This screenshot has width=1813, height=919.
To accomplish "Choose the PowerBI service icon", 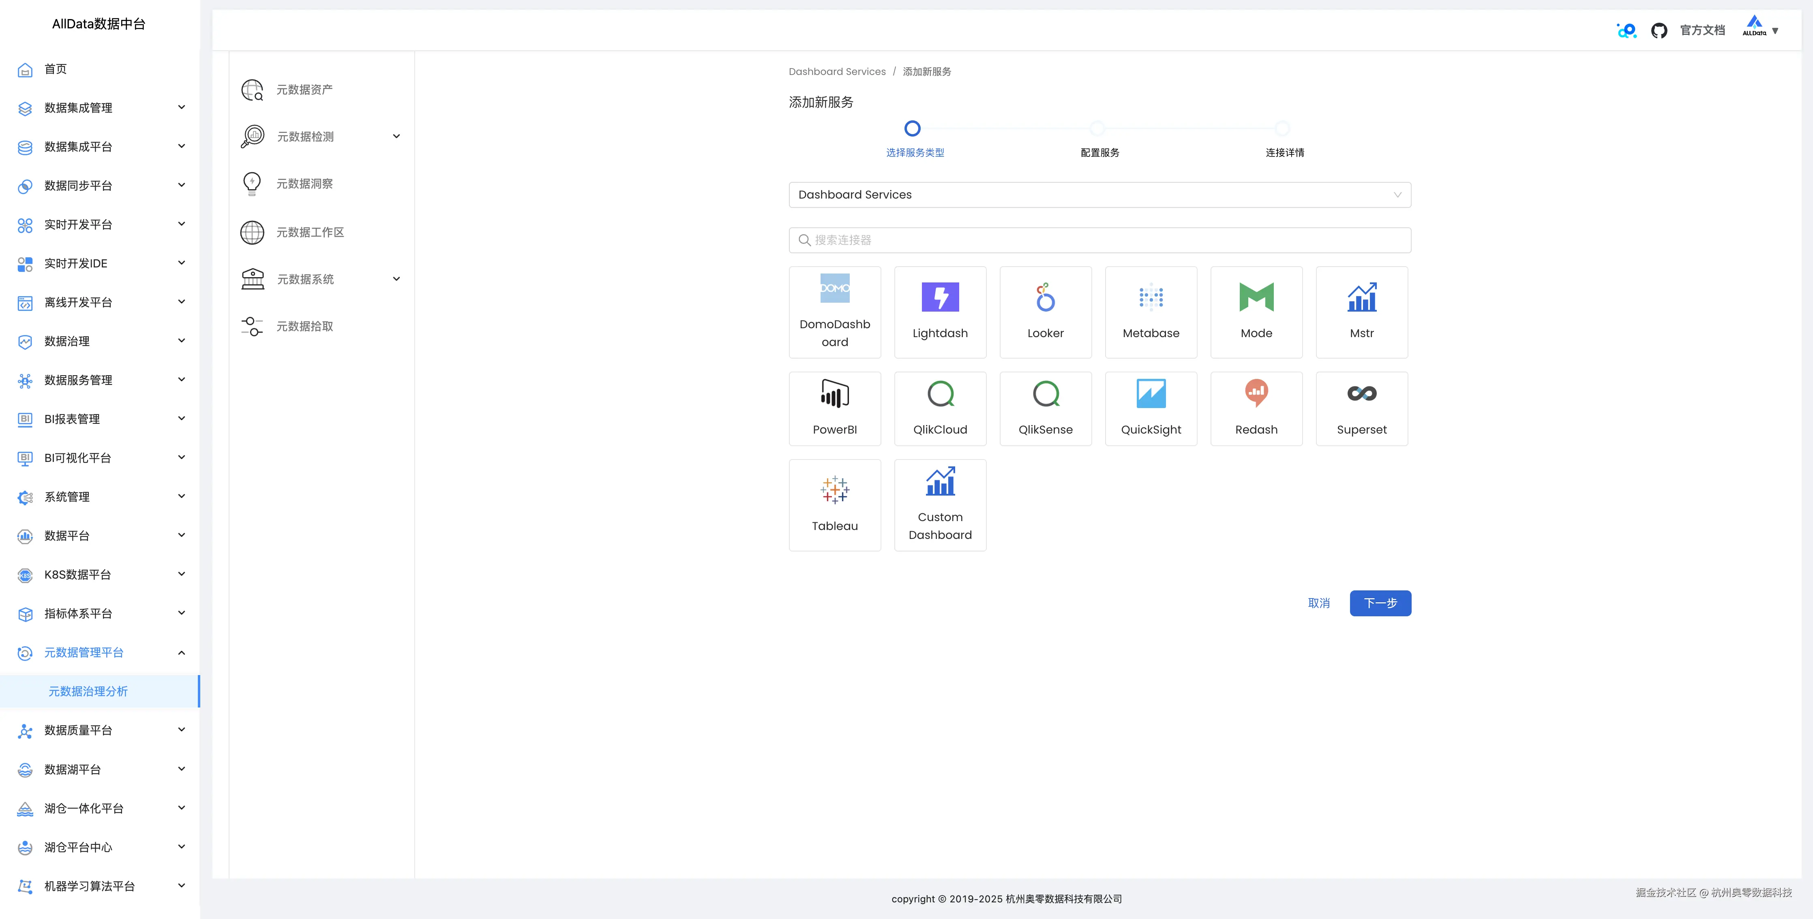I will [x=835, y=408].
